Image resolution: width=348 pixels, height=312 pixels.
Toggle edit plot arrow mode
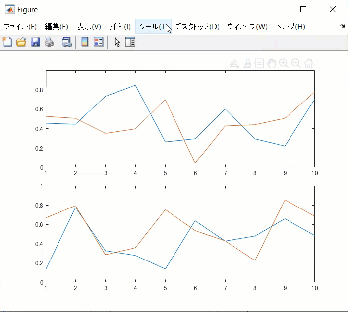coord(117,42)
